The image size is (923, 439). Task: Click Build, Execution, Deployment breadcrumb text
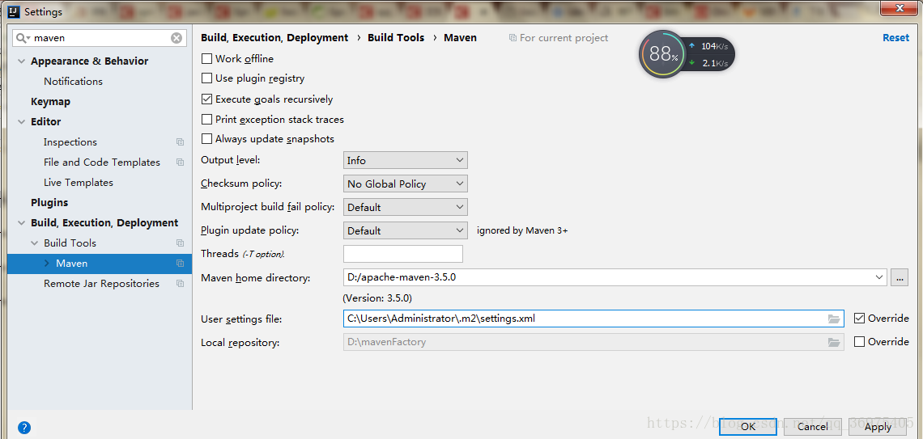point(275,38)
